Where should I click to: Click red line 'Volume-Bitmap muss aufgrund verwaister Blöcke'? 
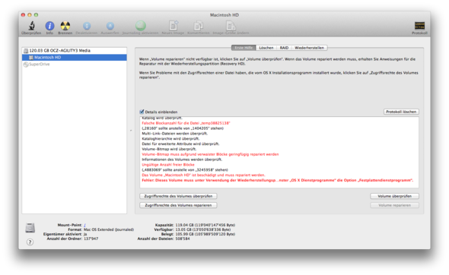coord(210,154)
